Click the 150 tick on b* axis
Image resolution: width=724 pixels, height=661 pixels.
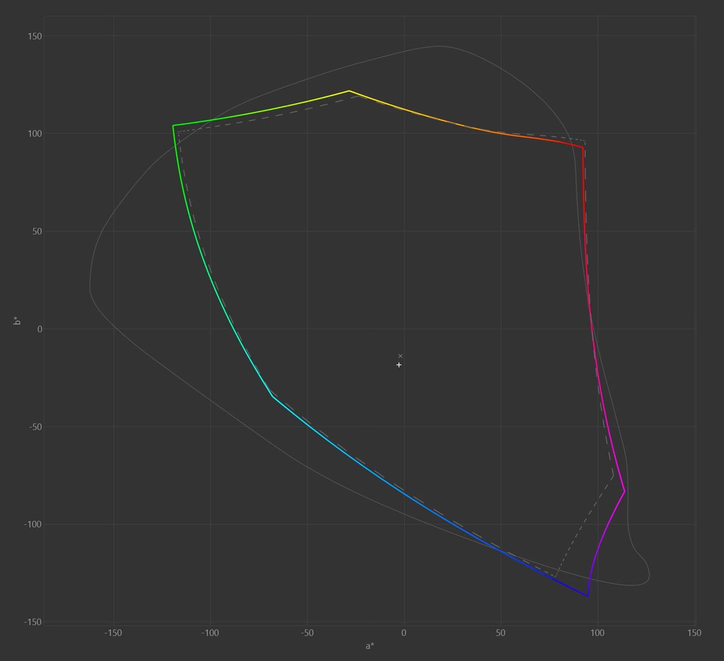pos(34,36)
